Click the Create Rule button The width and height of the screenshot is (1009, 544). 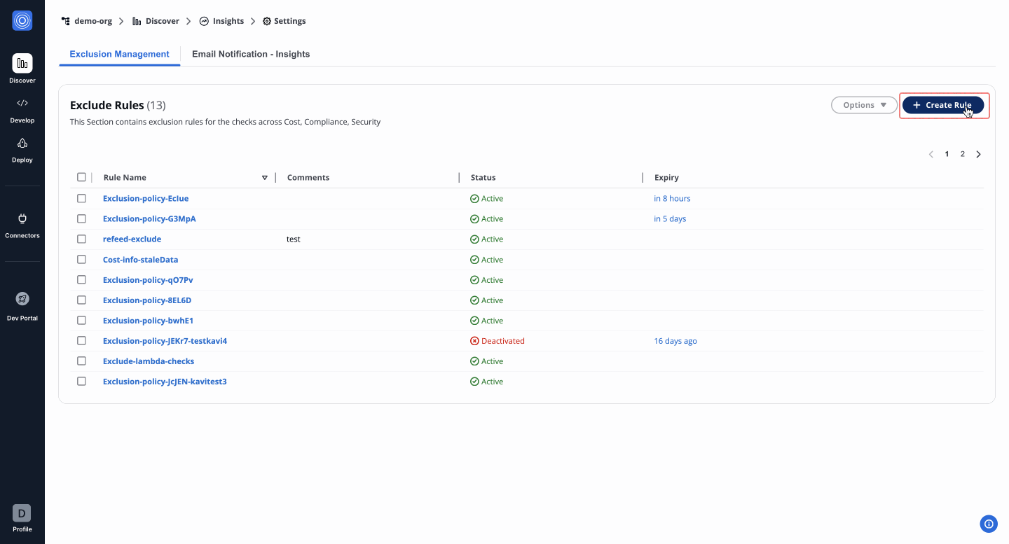coord(942,105)
